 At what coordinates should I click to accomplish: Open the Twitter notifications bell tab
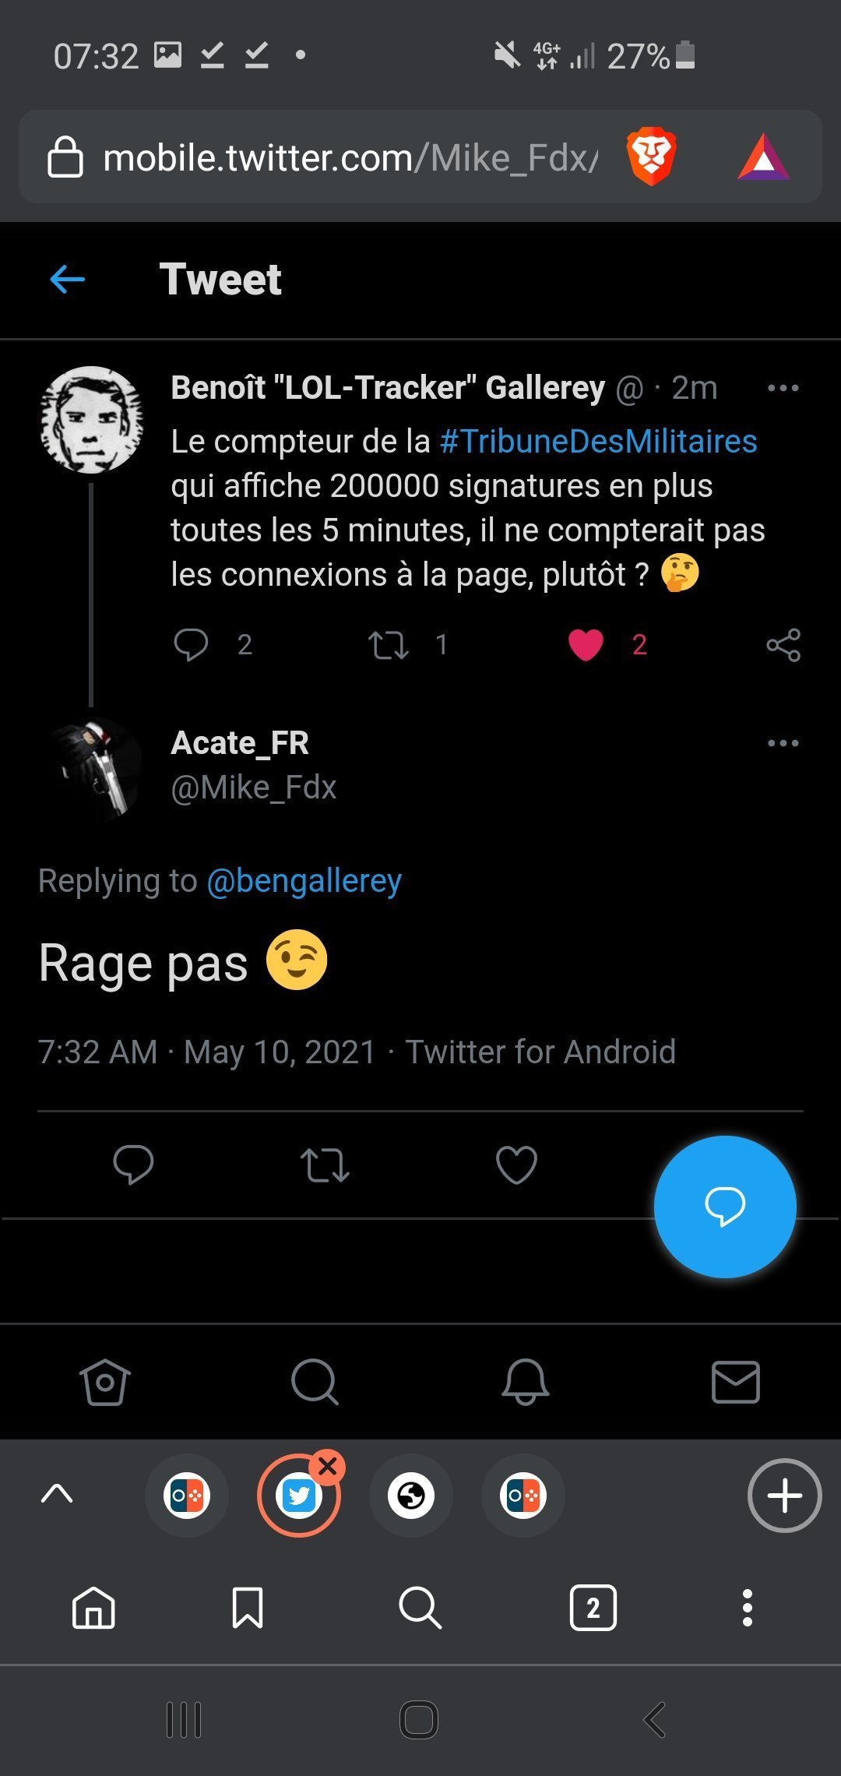point(526,1383)
